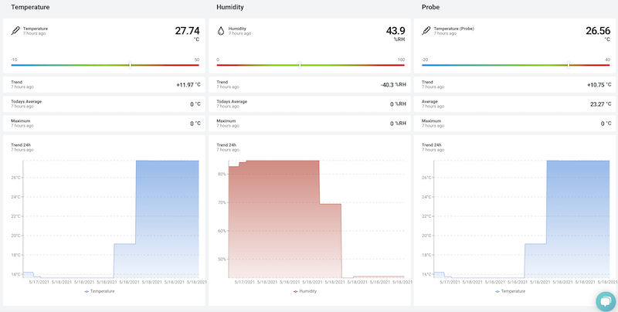
Task: Click the water droplet Humidity icon
Action: [221, 31]
